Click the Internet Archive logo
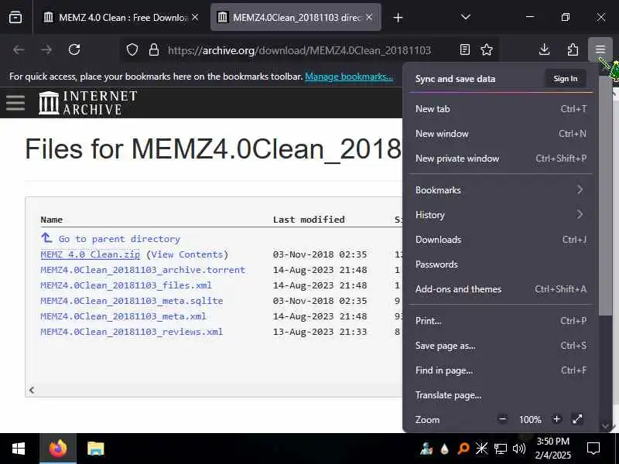The width and height of the screenshot is (619, 464). coord(88,103)
